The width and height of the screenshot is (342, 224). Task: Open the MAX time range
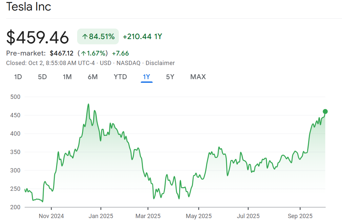pos(198,77)
